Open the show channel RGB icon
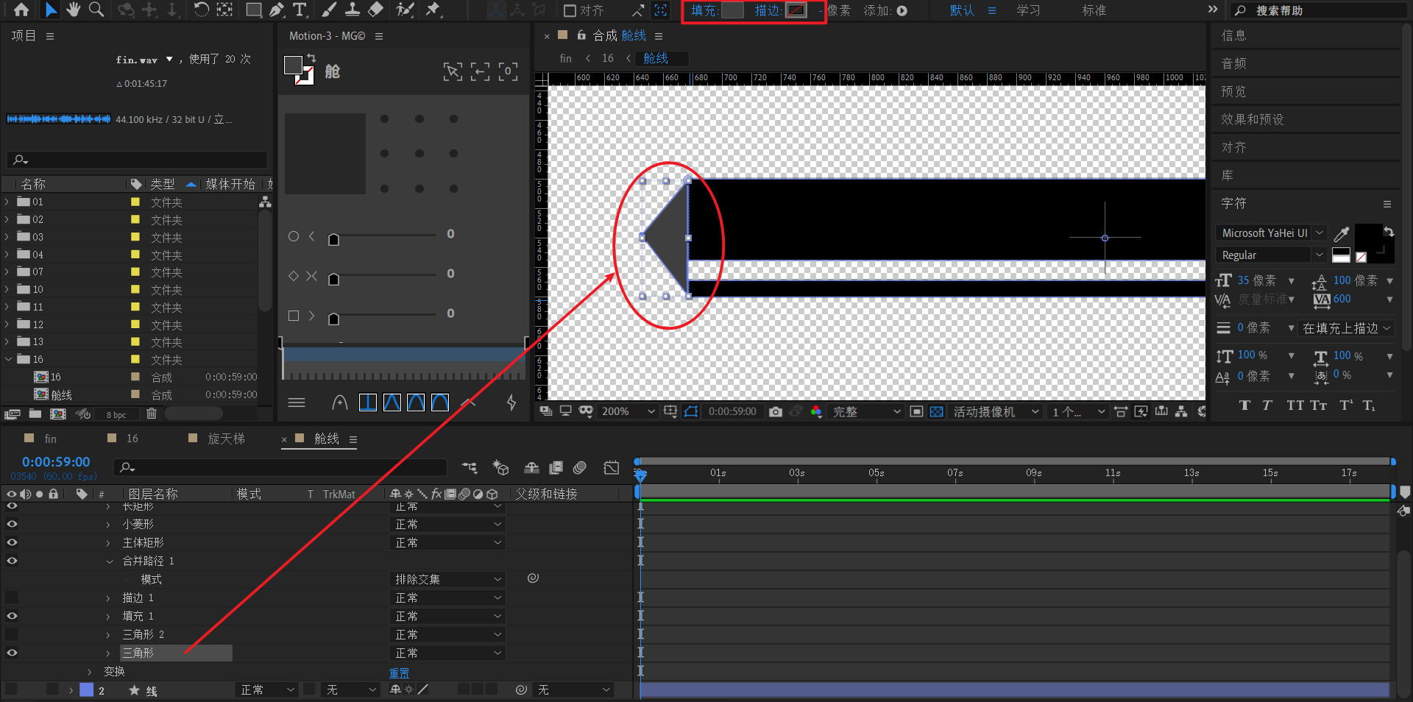This screenshot has height=702, width=1413. pyautogui.click(x=815, y=411)
